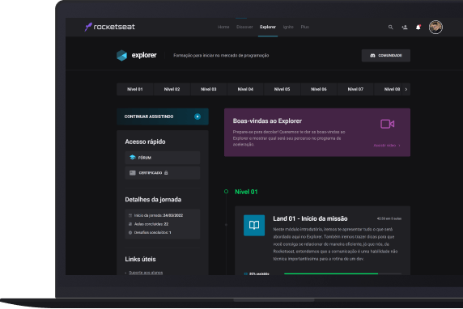The height and width of the screenshot is (309, 463).
Task: Show more levels with the right chevron
Action: point(406,90)
